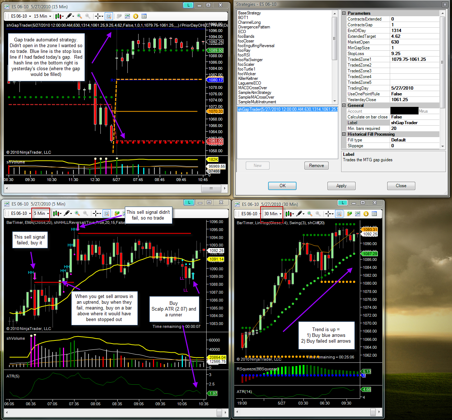Screen dimensions: 452x420
Task: Select MACDCrossOver in the strategies list
Action: [x=253, y=88]
